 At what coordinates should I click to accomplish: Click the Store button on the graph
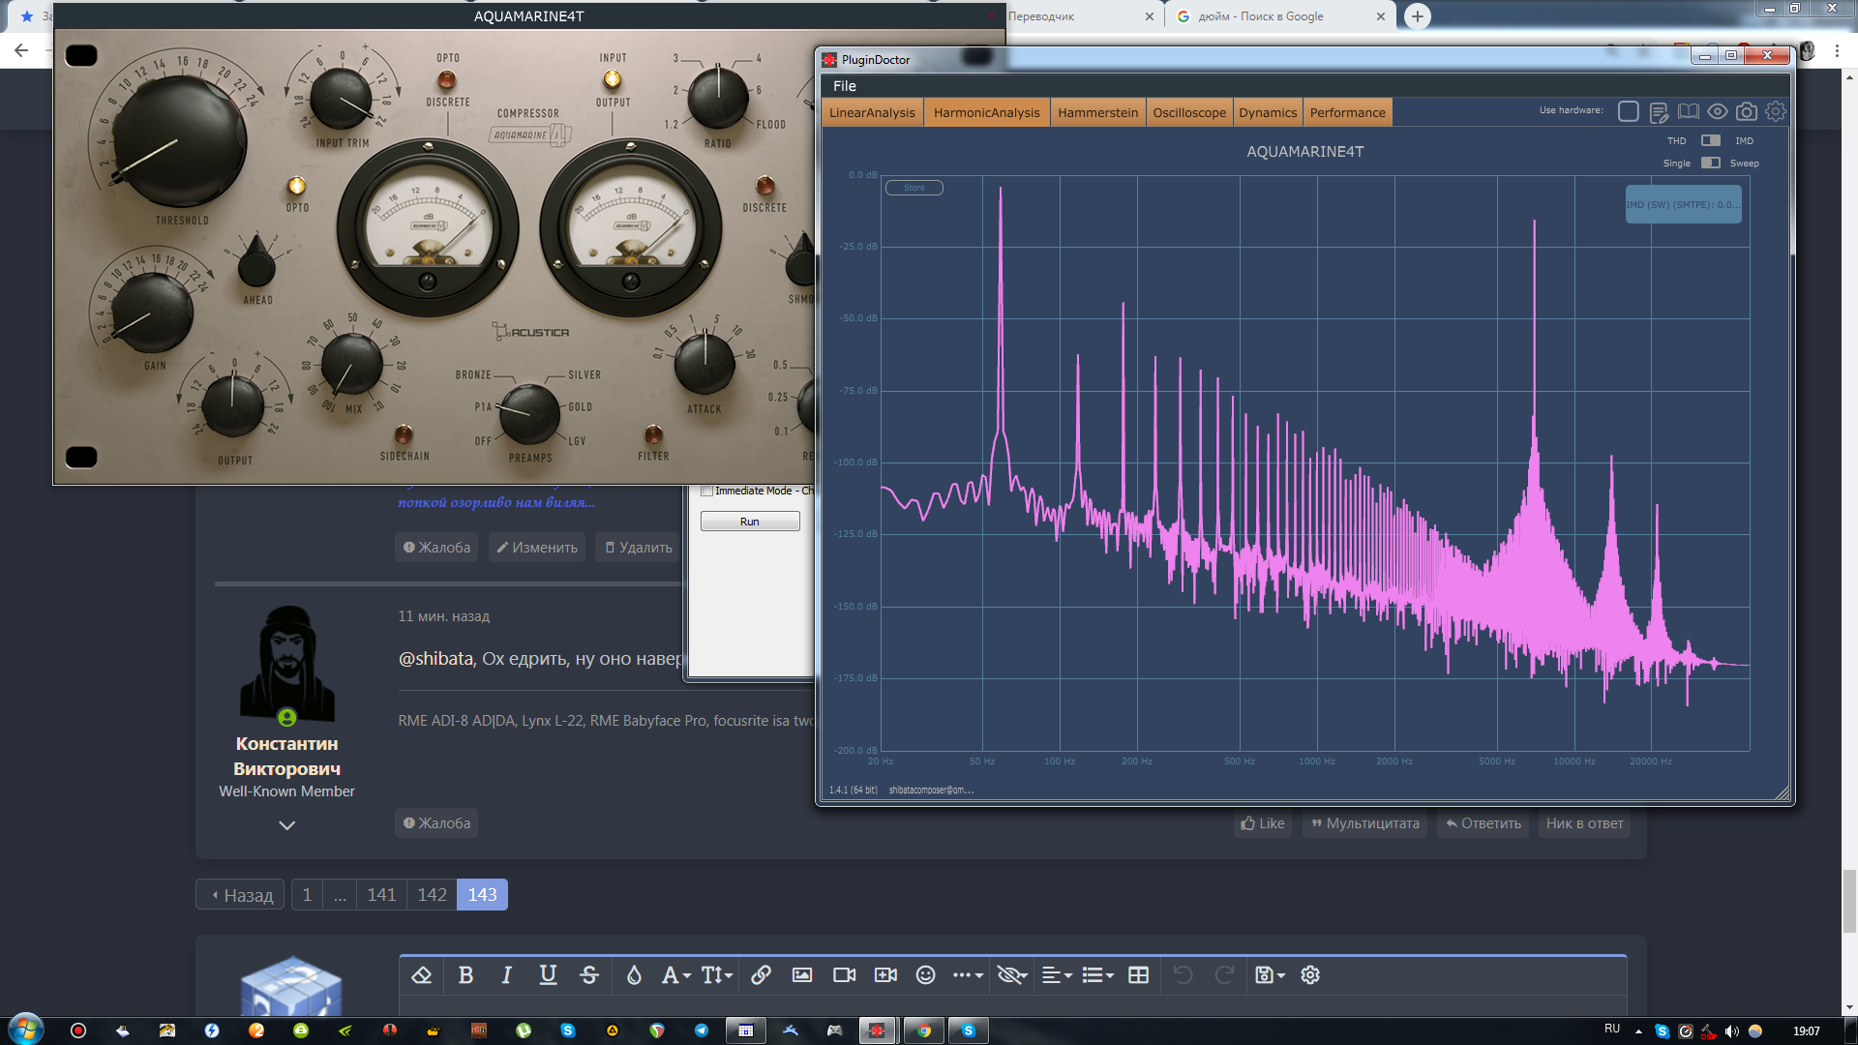point(914,188)
